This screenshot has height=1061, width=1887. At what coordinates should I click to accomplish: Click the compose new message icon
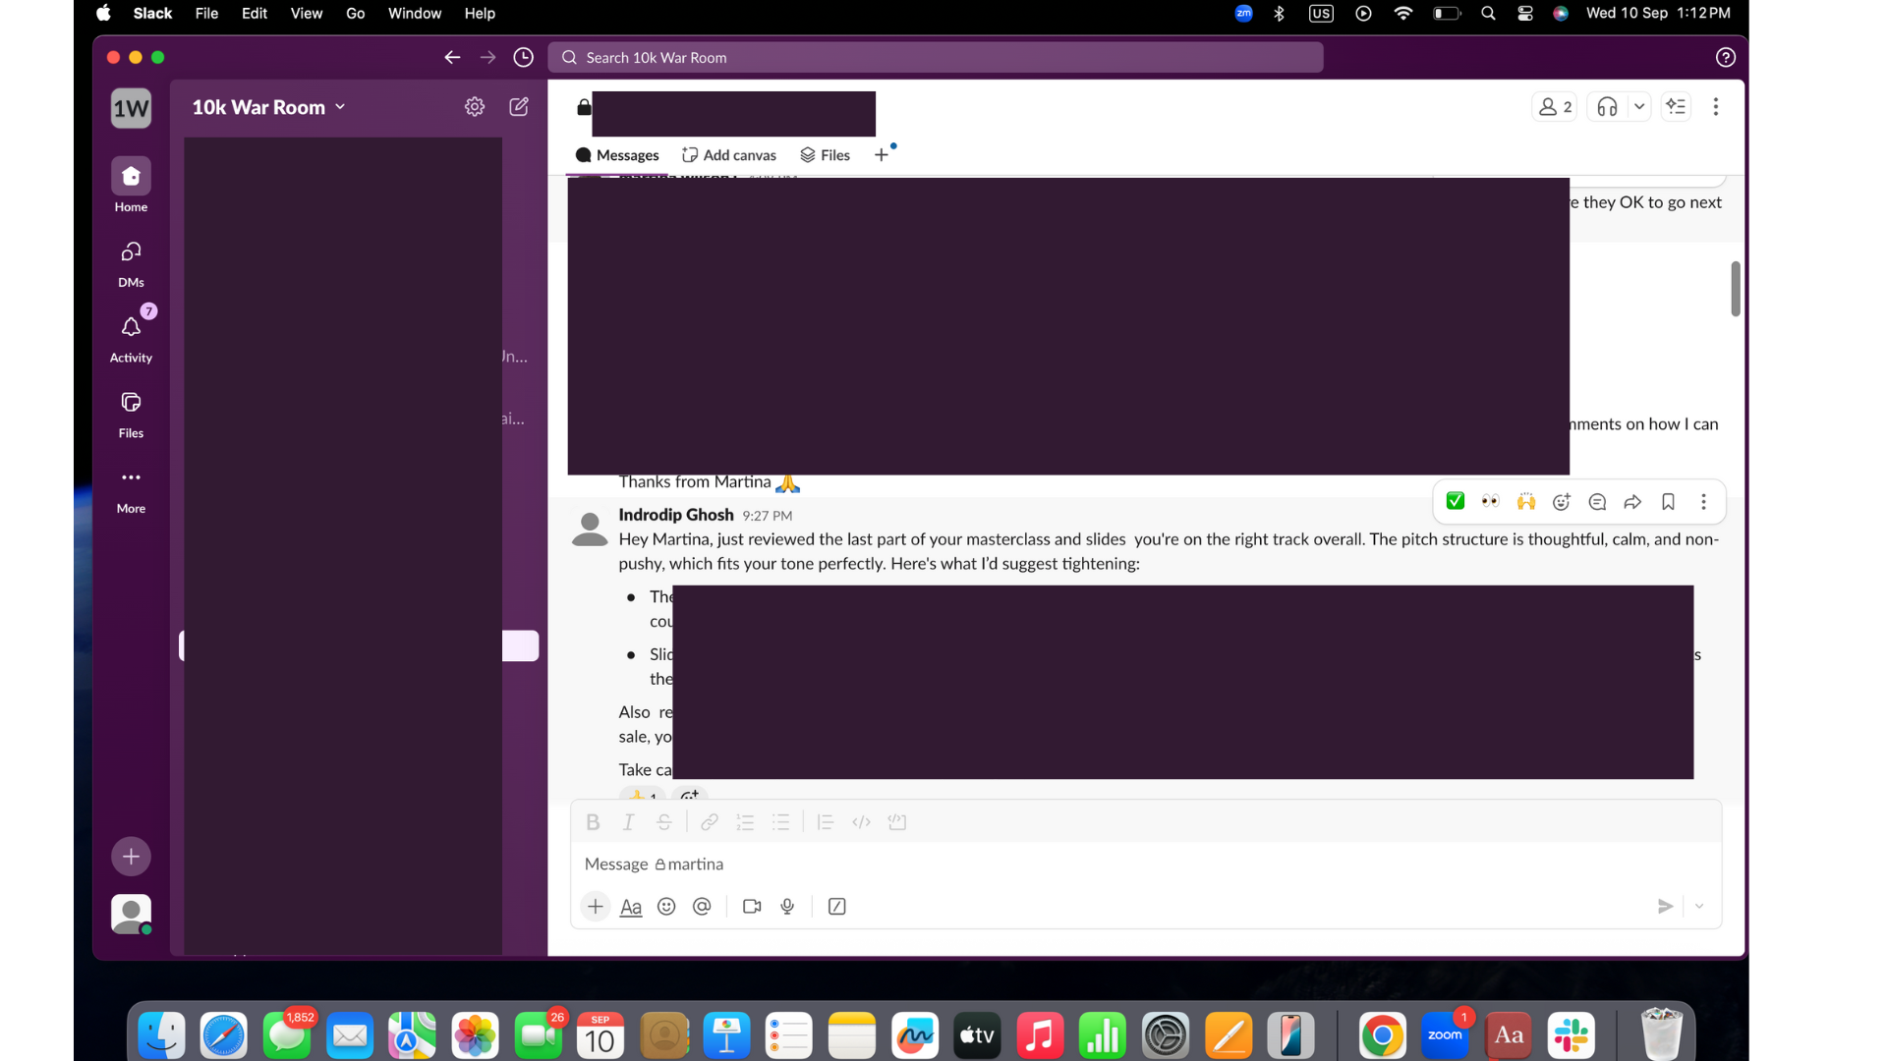coord(519,107)
